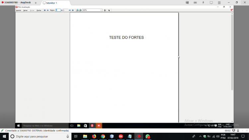Click AnyDesk icon in local taskbar
Image resolution: width=249 pixels, height=140 pixels.
[139, 136]
